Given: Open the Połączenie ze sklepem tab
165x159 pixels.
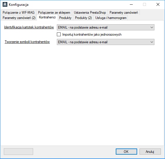Looking at the screenshot, I should tap(54, 13).
